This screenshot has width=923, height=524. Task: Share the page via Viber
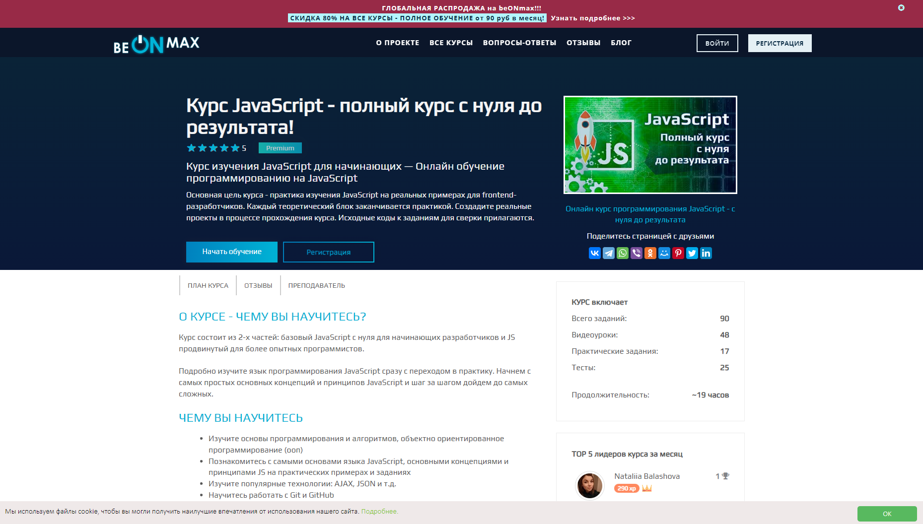(x=636, y=253)
